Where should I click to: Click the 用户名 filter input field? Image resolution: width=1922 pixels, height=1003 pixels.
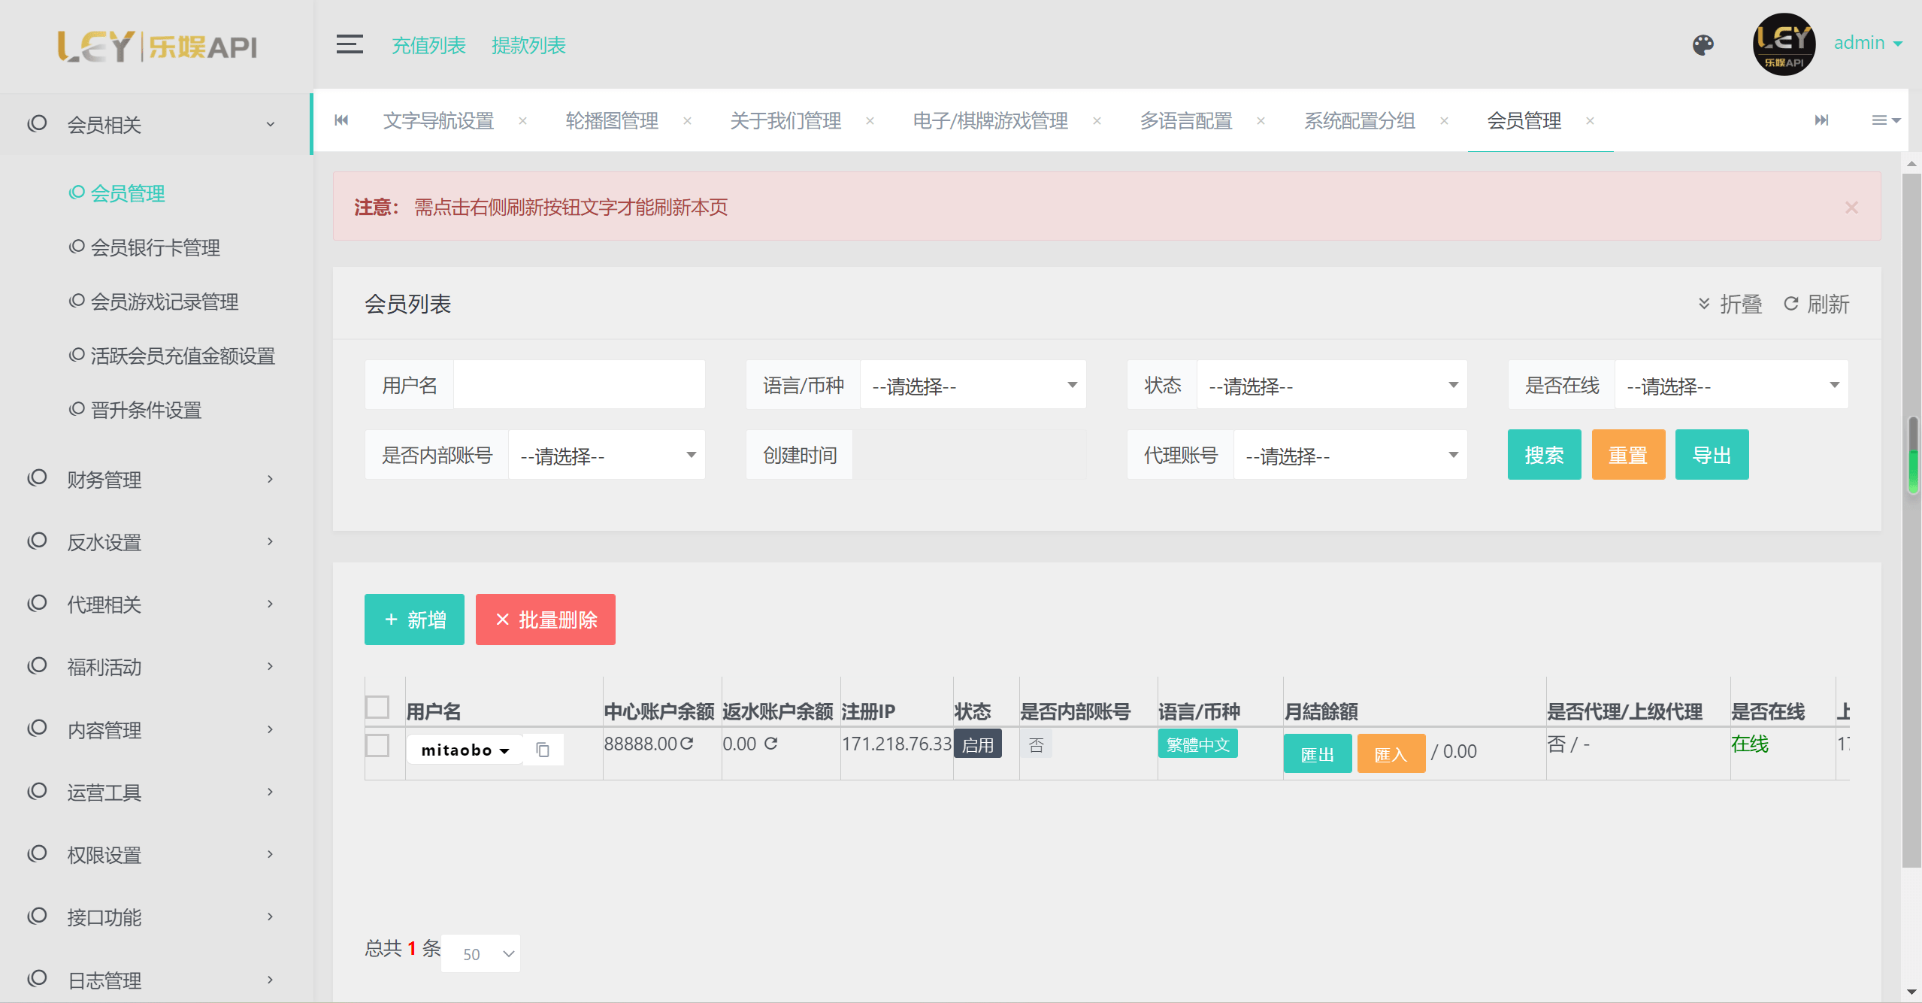click(x=579, y=385)
